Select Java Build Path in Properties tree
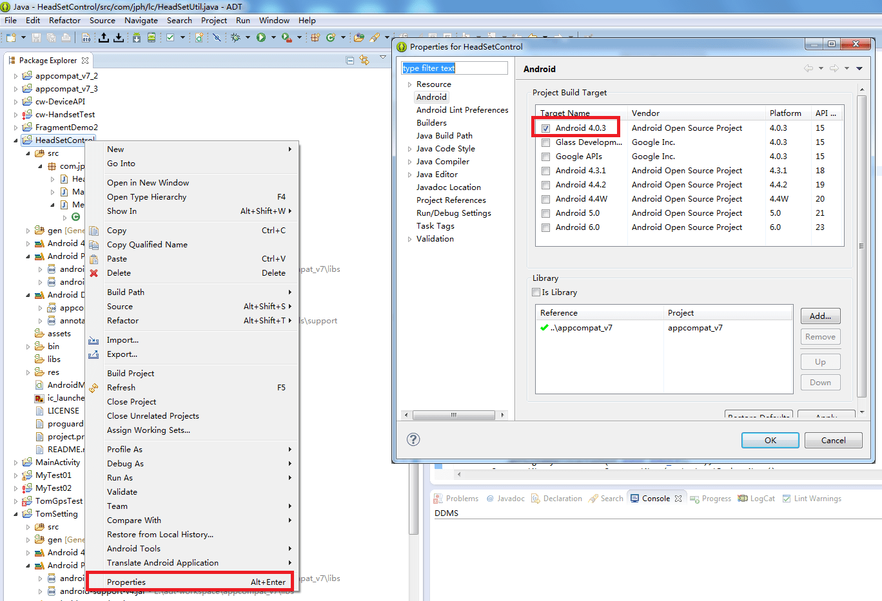882x601 pixels. coord(445,136)
